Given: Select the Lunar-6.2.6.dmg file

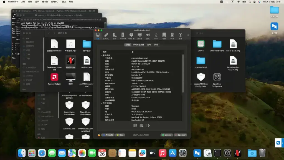Looking at the screenshot, I should [233, 46].
